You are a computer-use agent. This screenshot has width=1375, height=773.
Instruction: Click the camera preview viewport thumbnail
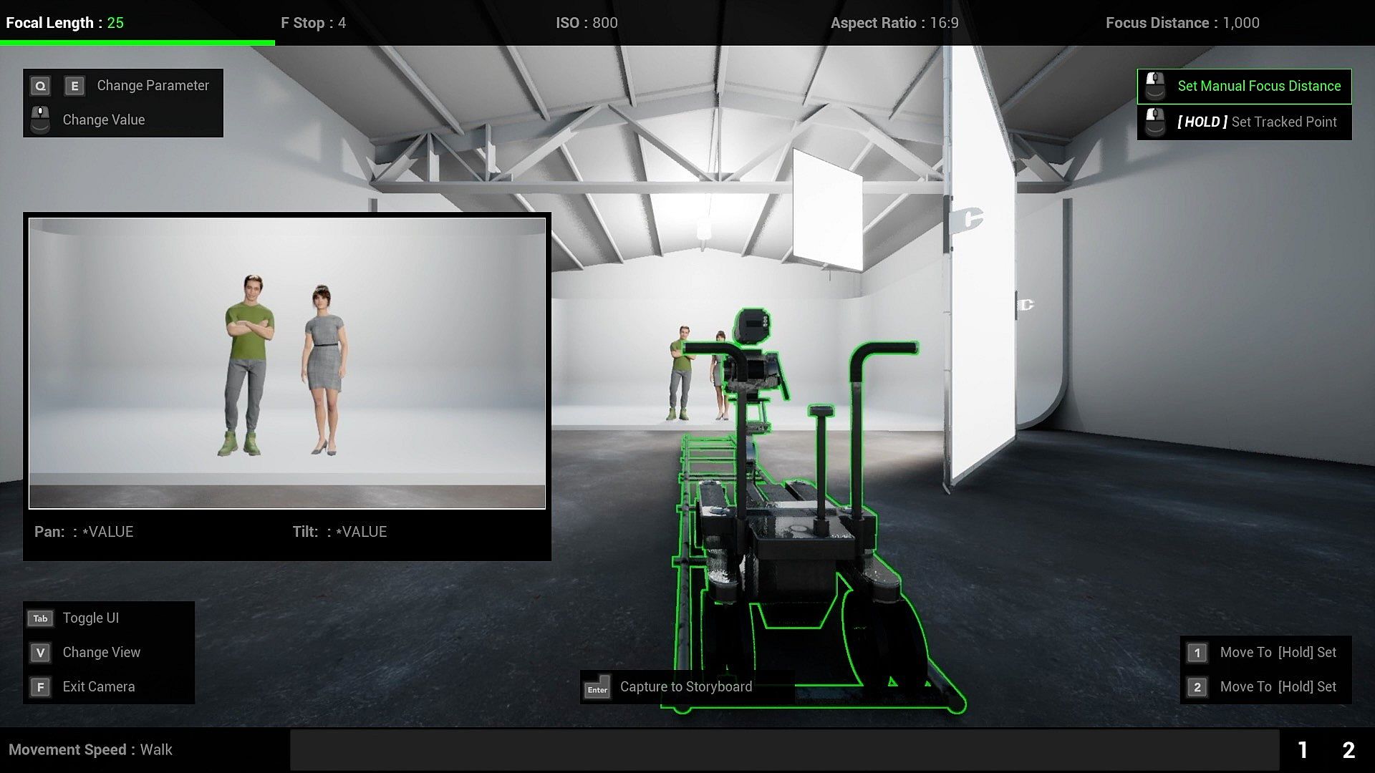[x=286, y=363]
